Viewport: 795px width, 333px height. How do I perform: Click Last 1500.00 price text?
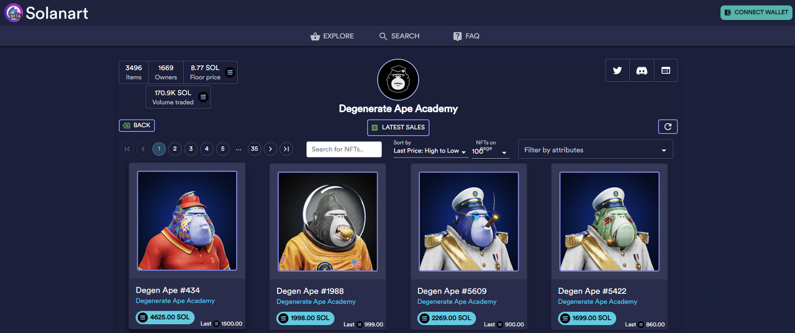point(221,324)
